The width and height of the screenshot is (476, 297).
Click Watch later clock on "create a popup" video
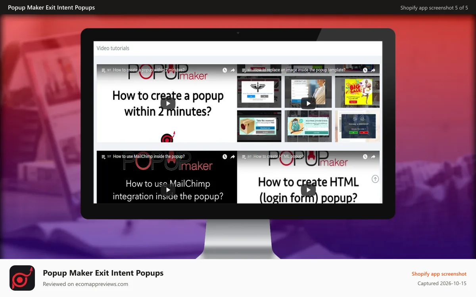pyautogui.click(x=225, y=70)
